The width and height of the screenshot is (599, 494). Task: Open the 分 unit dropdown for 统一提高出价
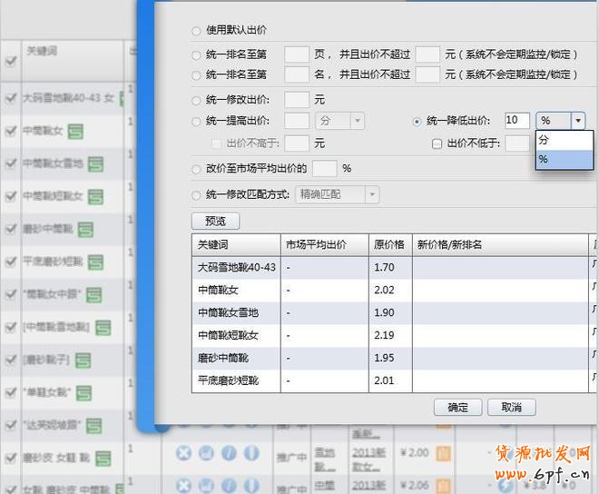[357, 121]
